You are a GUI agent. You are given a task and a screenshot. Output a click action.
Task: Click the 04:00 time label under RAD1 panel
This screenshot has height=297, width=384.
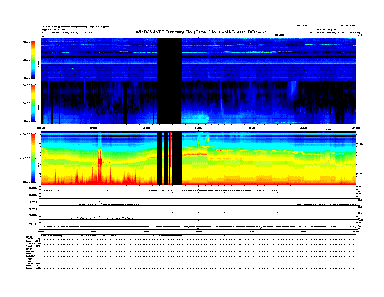(x=94, y=128)
